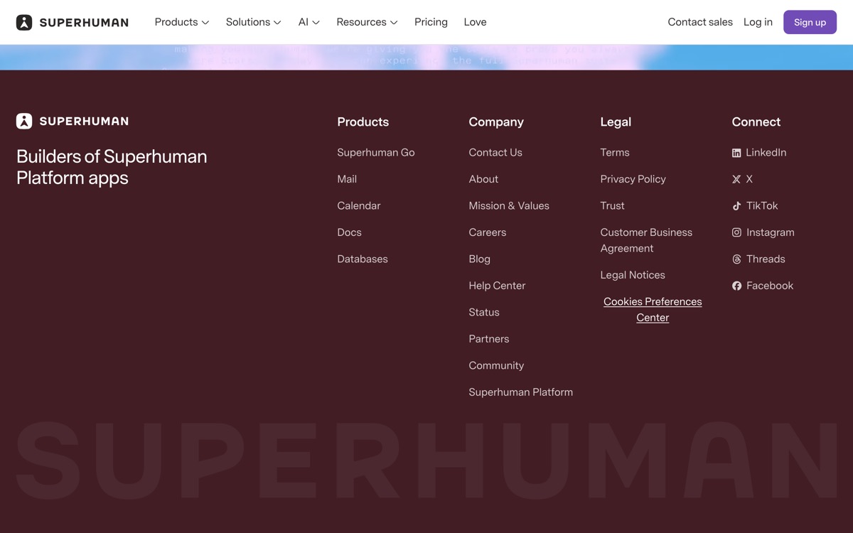Image resolution: width=853 pixels, height=533 pixels.
Task: Open the Help Center link
Action: tap(497, 286)
